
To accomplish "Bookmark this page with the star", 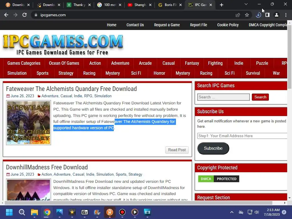I will [x=247, y=15].
